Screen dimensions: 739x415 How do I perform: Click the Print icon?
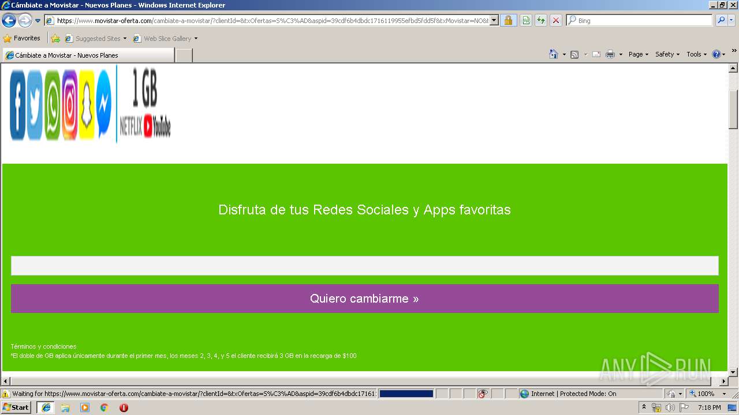pos(610,54)
